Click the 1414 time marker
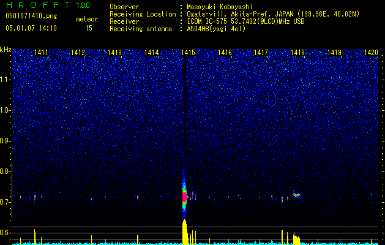 [x=152, y=53]
